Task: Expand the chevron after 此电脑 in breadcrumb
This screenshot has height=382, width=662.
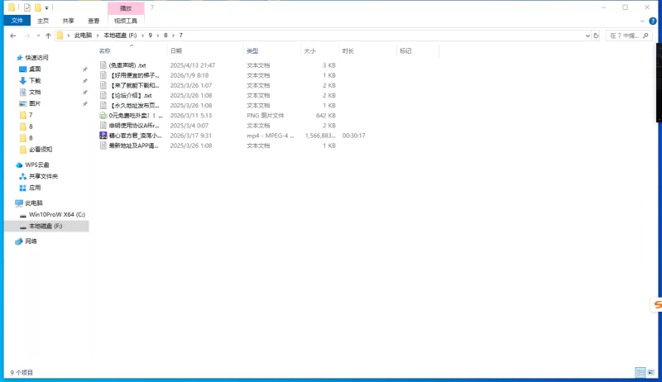Action: pyautogui.click(x=98, y=36)
